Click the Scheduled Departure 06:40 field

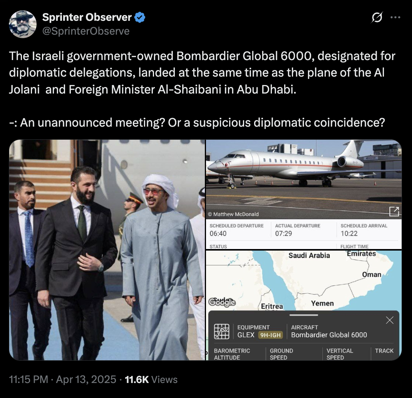click(x=236, y=230)
